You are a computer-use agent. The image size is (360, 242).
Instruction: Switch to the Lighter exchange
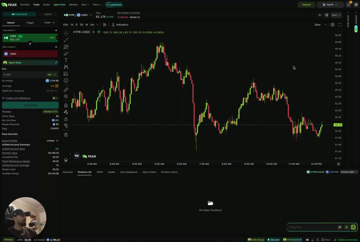48,14
